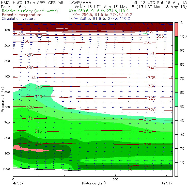The width and height of the screenshot is (188, 188).
Task: Click the 1000 hPa pressure axis label
Action: tap(6, 169)
